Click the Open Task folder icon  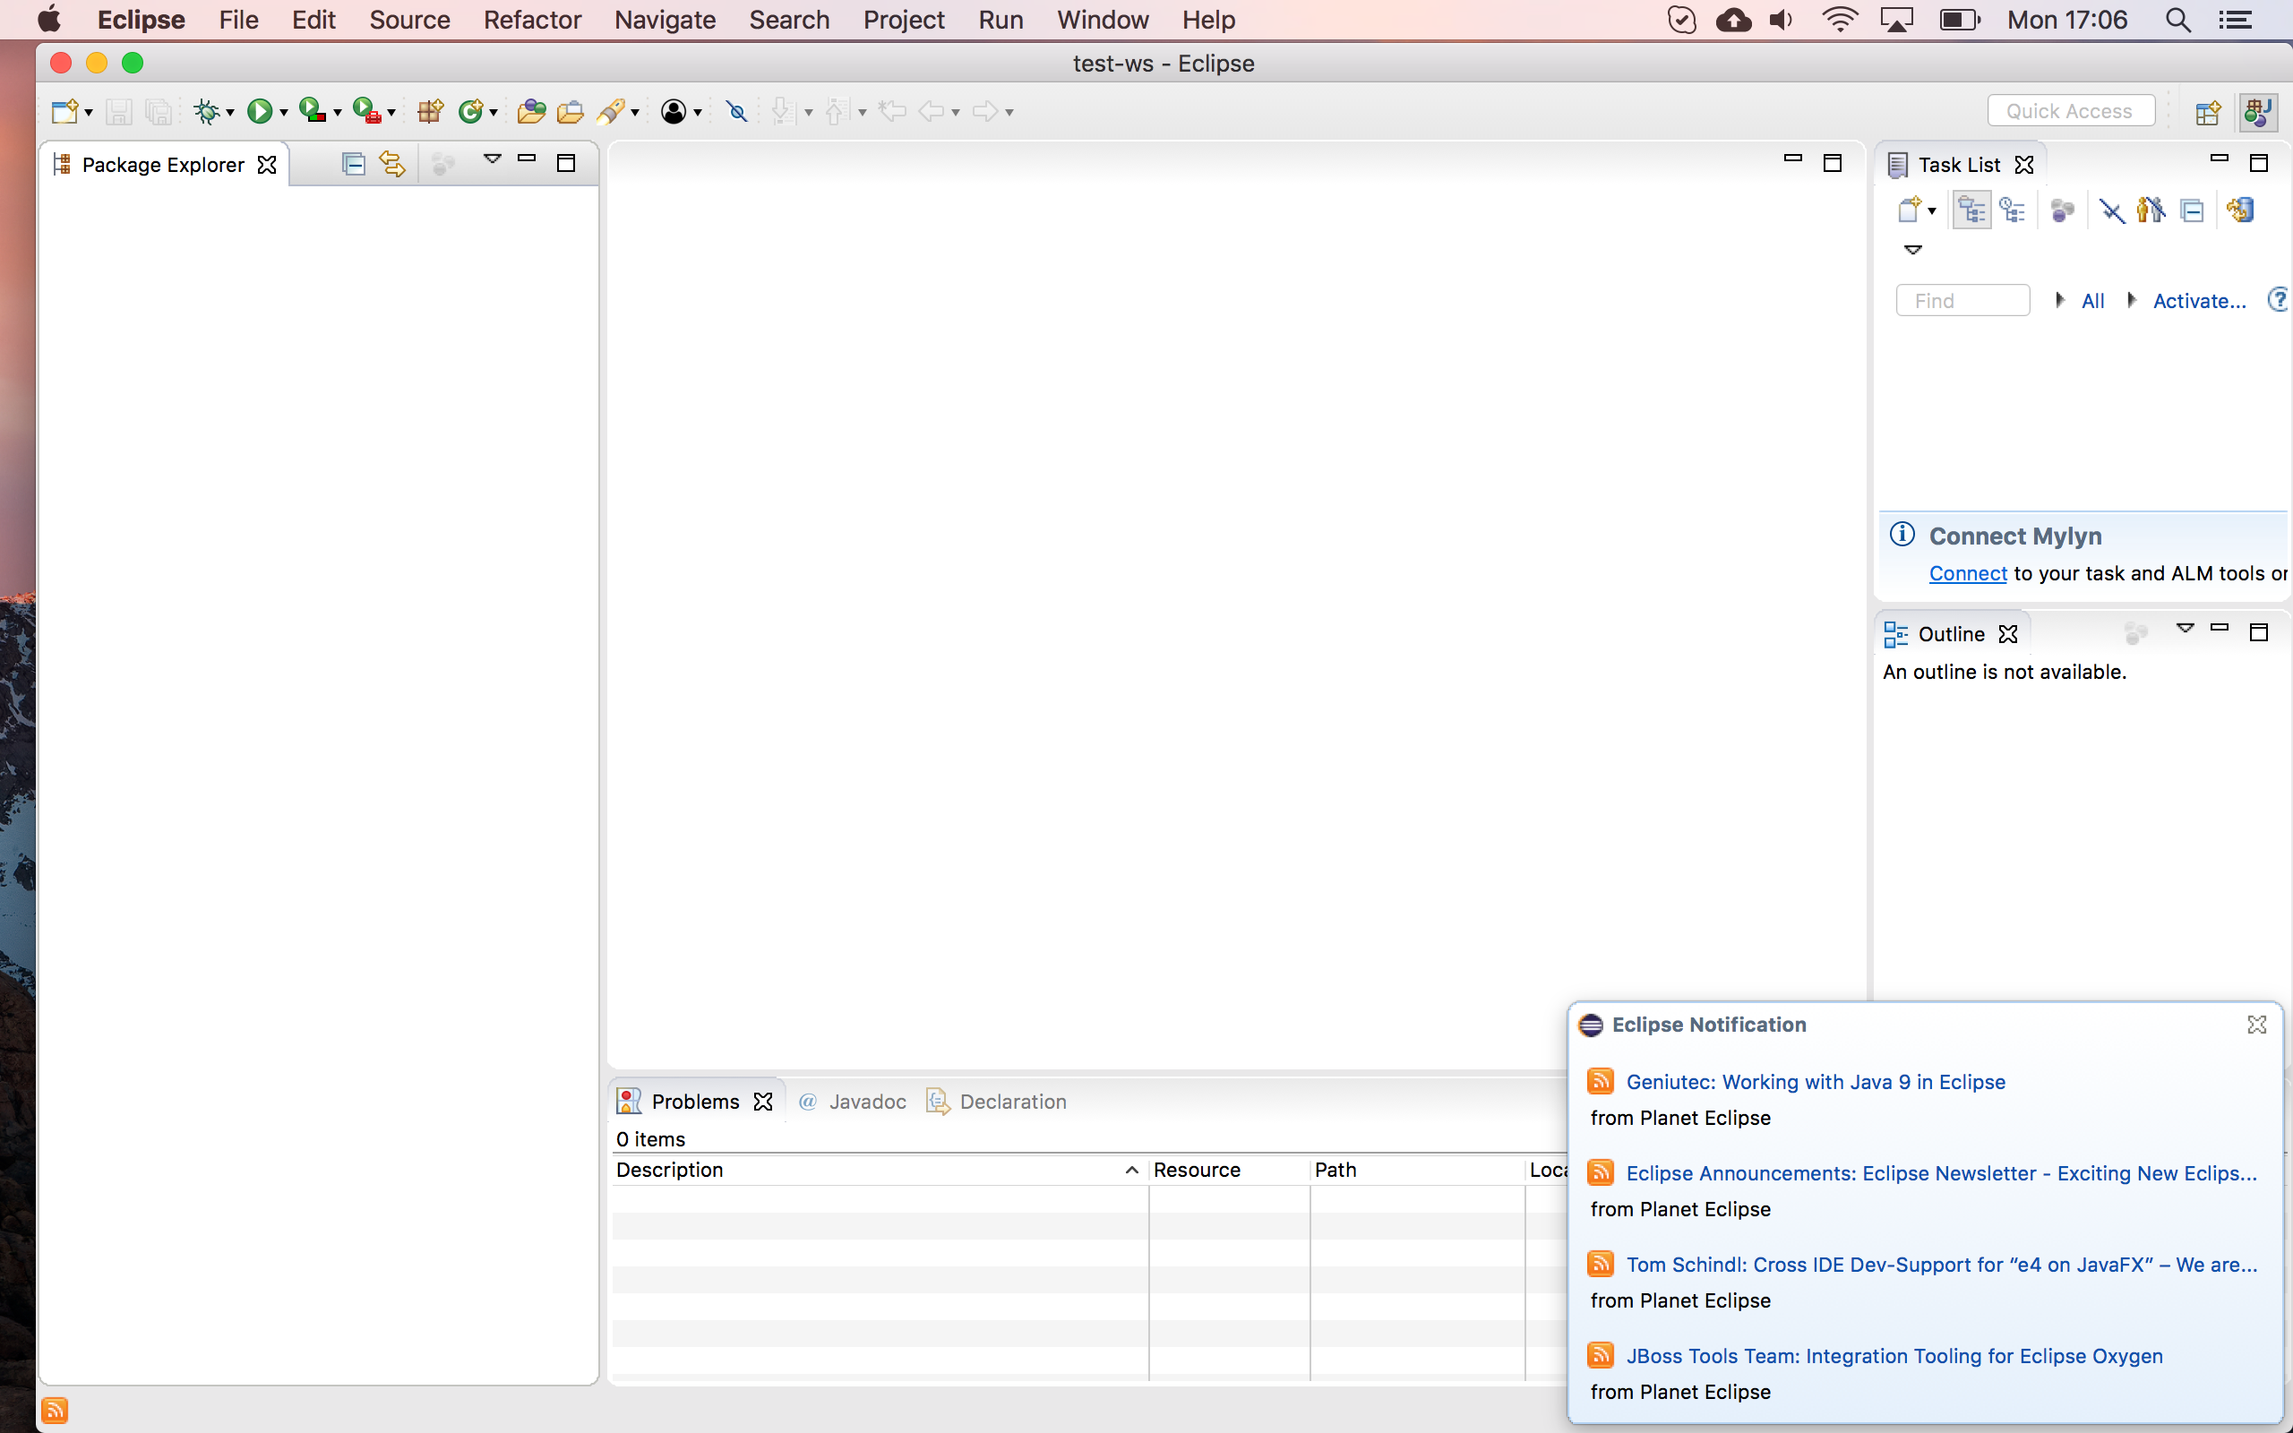pos(571,112)
